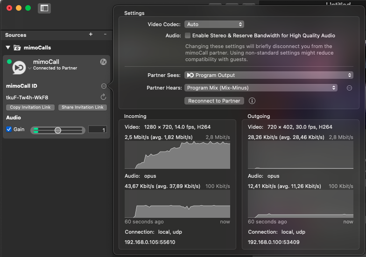
Task: Click the Copy Invitation Link button
Action: (30, 107)
